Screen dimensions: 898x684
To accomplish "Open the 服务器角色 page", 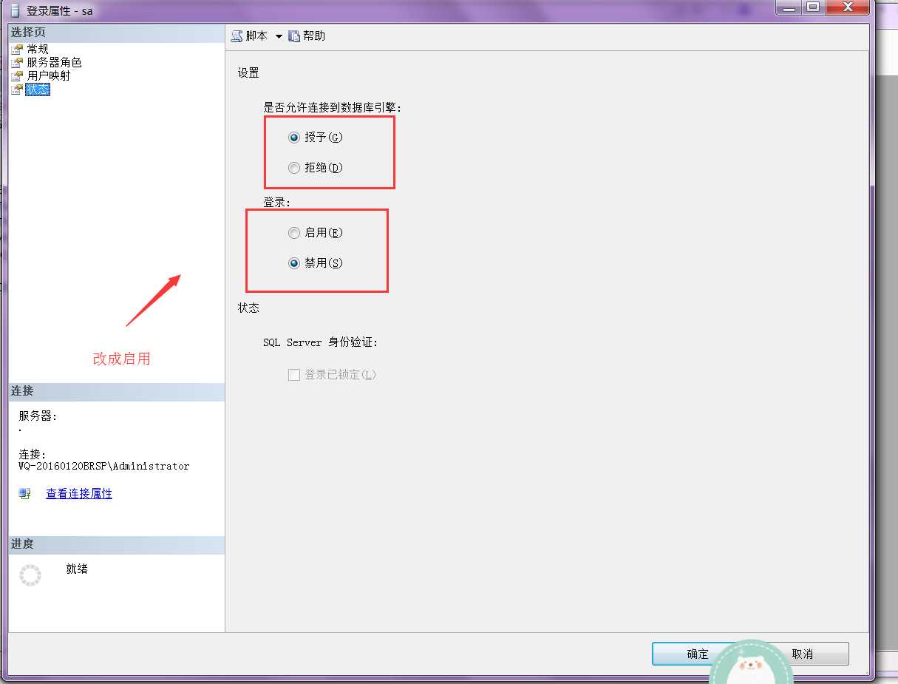I will click(54, 63).
